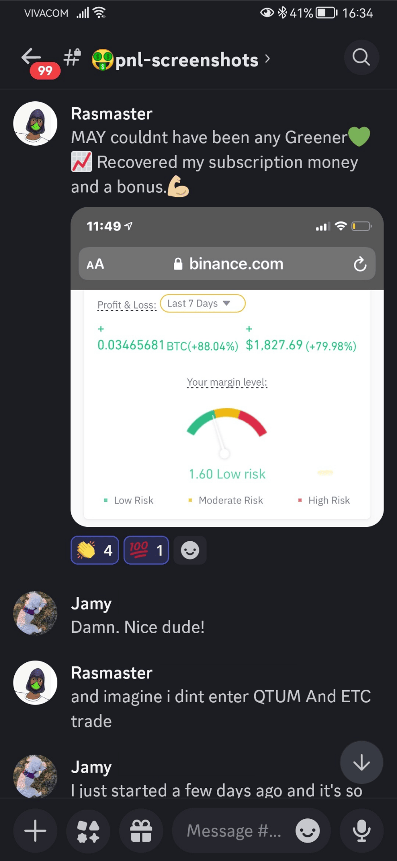
Task: Jump to latest messages arrow button
Action: 362,762
